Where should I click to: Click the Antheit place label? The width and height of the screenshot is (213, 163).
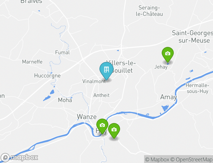102,95
